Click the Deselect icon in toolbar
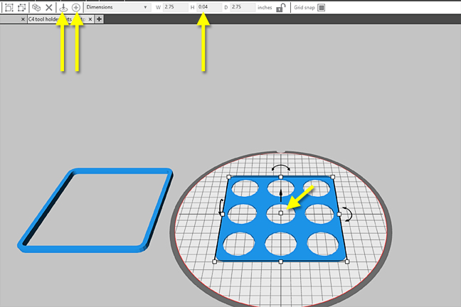The height and width of the screenshot is (307, 461). tap(21, 7)
